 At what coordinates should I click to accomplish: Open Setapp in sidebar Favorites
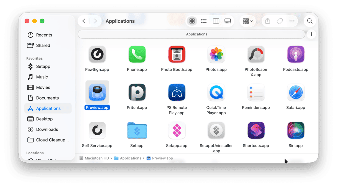tap(48, 66)
